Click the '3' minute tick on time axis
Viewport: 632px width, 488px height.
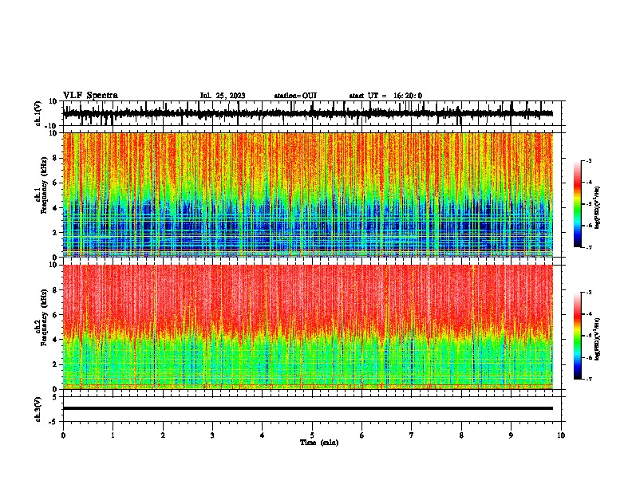click(x=212, y=435)
